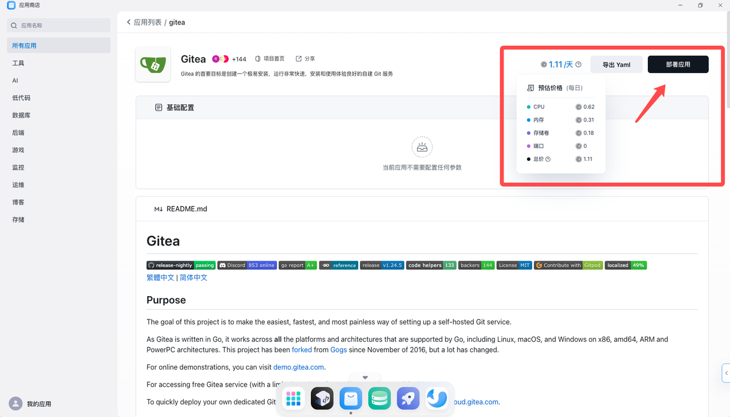This screenshot has height=417, width=730.
Task: Open the Gogs link in README
Action: coord(339,350)
